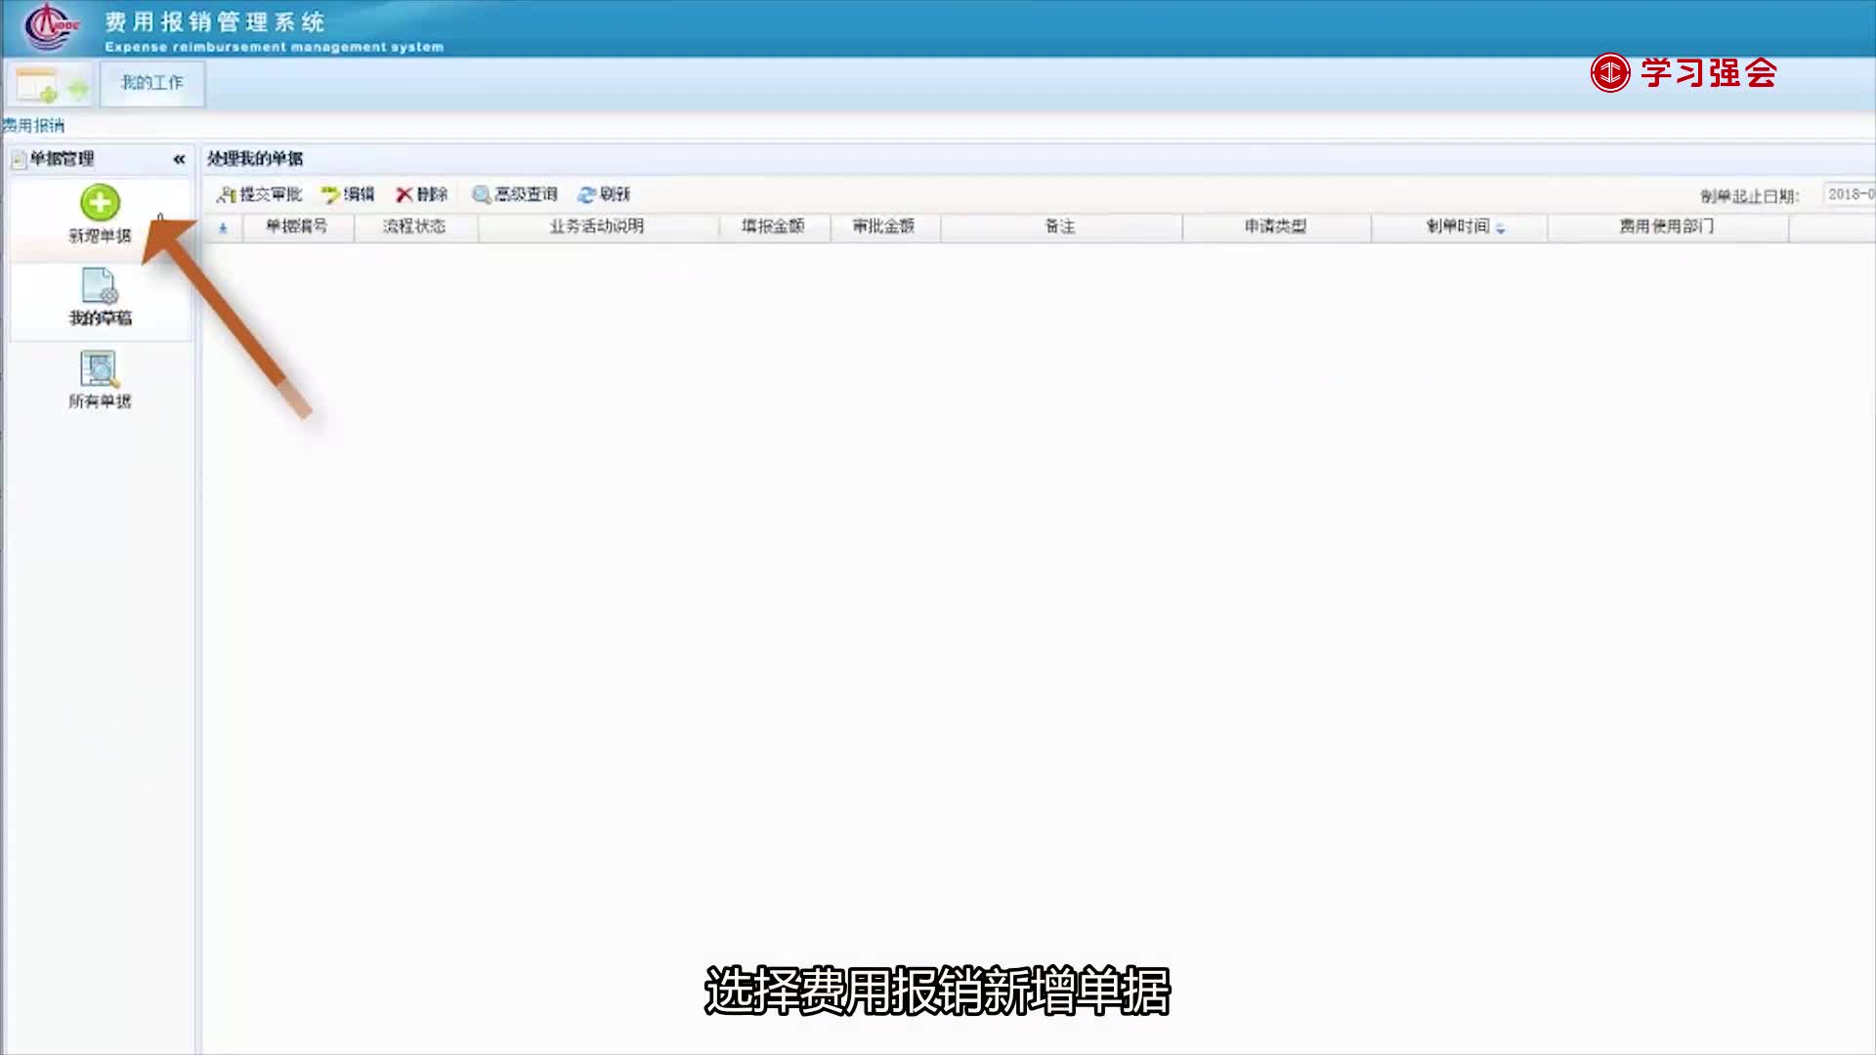This screenshot has height=1055, width=1876.
Task: Expand the 制单时间 column sort dropdown arrow
Action: [x=1502, y=230]
